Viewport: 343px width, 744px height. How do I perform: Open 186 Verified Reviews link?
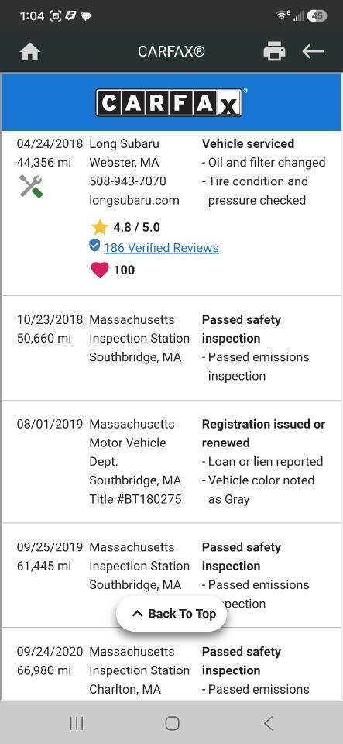[161, 248]
